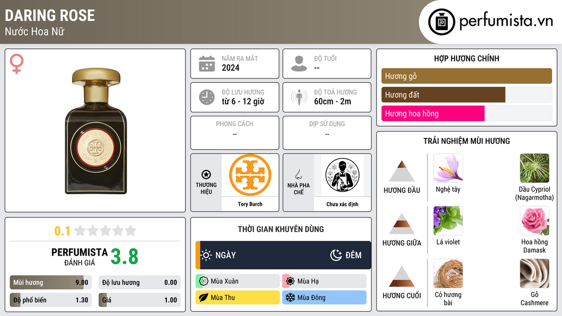This screenshot has width=562, height=316.
Task: Click the Ngày label in day-night bar
Action: click(226, 255)
